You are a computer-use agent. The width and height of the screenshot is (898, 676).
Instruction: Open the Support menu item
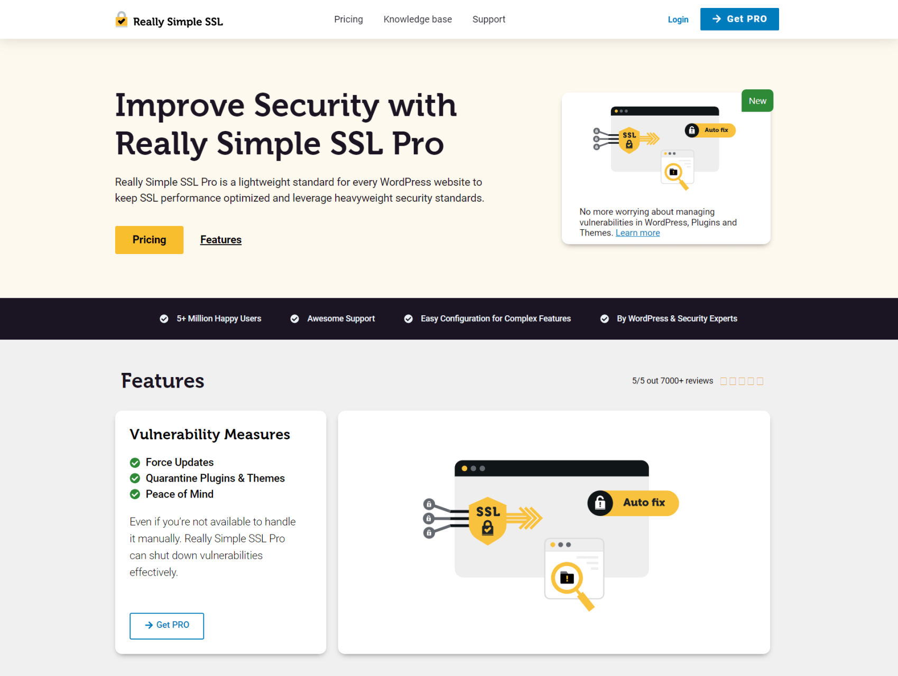tap(488, 19)
